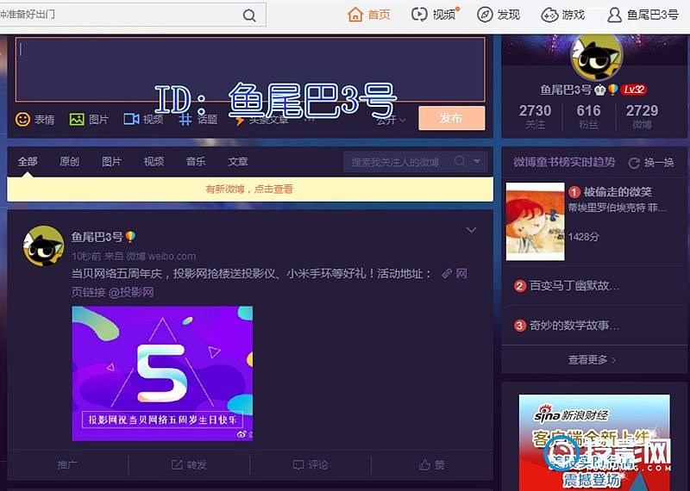690x491 pixels.
Task: Open the 游戏 games page
Action: 562,15
